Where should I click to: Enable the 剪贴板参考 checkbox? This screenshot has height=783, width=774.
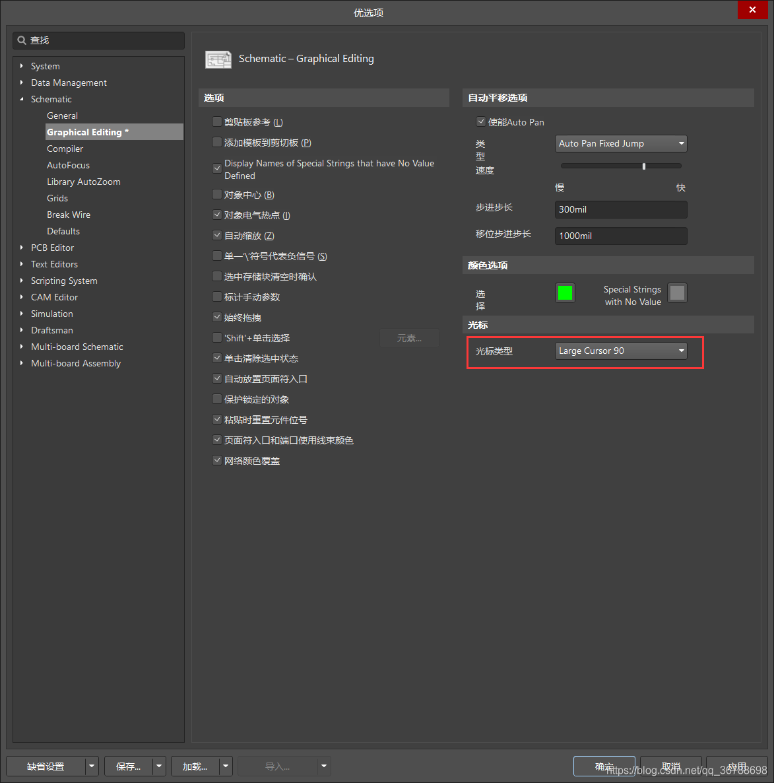click(x=216, y=122)
